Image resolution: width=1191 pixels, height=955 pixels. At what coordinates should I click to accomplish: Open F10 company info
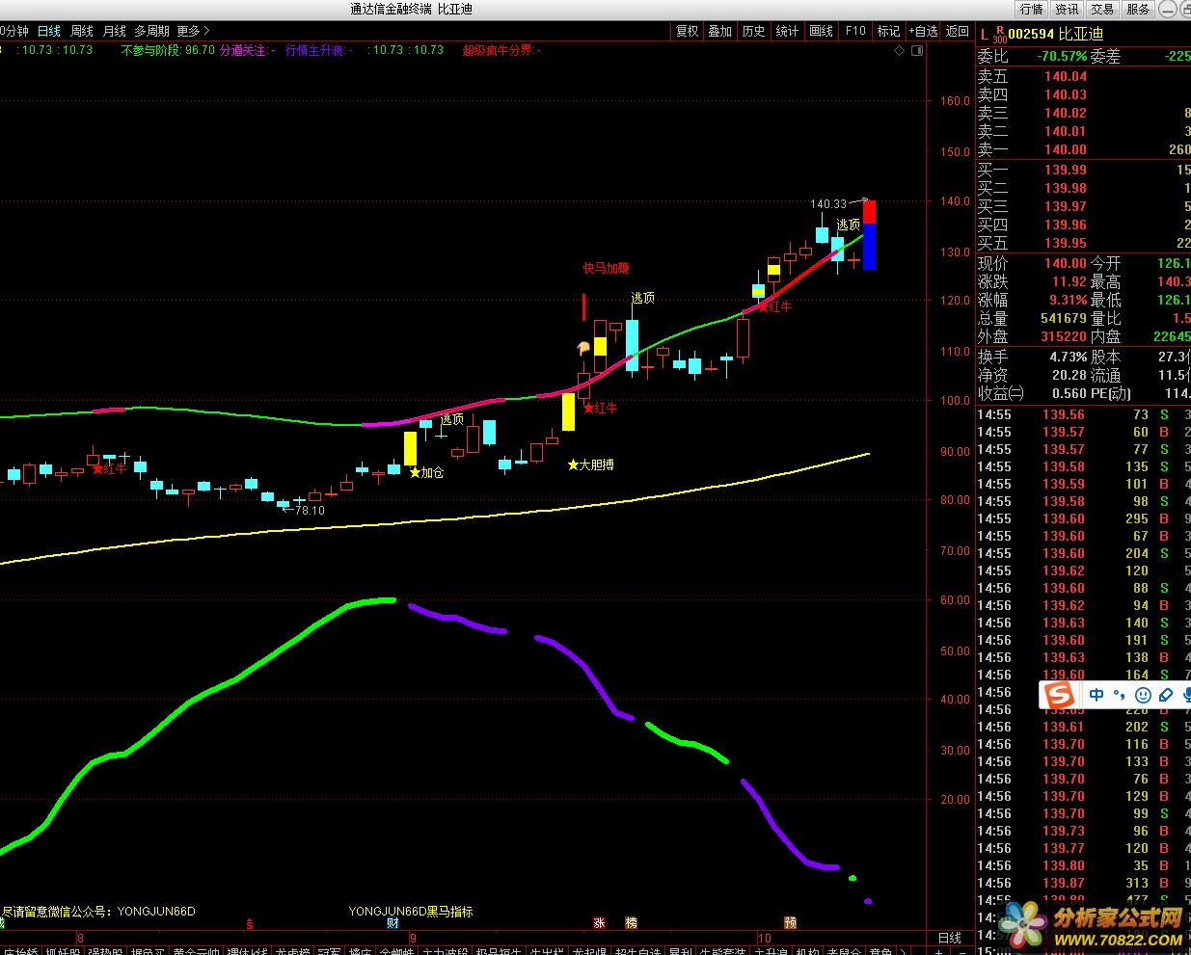[x=855, y=31]
